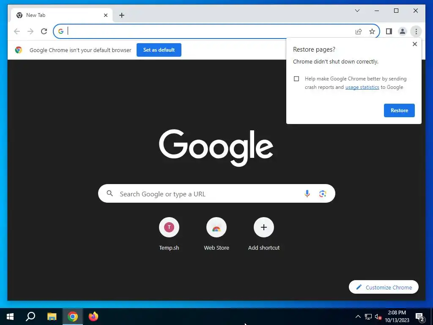Maximize the Chrome window

click(396, 11)
